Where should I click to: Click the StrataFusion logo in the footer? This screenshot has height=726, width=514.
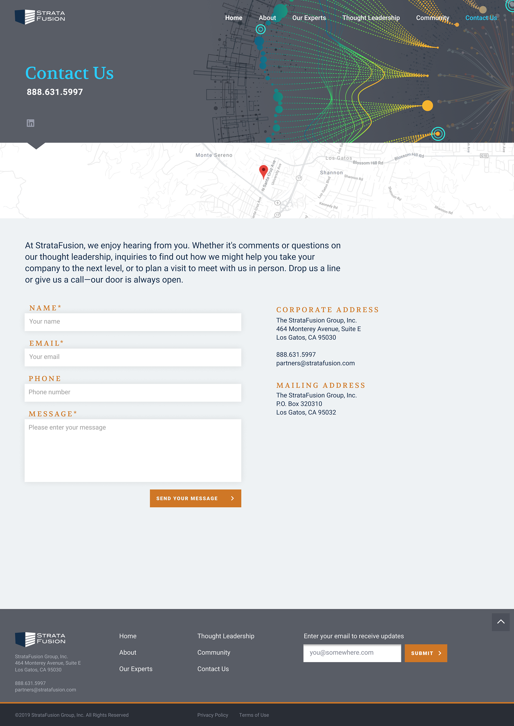(40, 639)
